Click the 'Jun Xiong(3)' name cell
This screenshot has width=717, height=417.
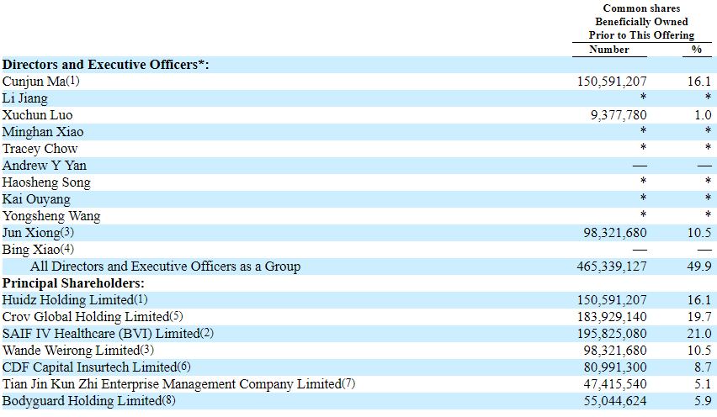tap(38, 233)
